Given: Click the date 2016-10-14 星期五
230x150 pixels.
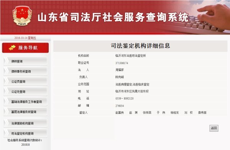Looking at the screenshot, I should (25, 38).
